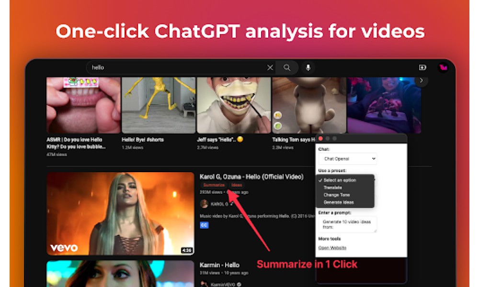Click the ASMR Do you love Hello Kitty title
Viewport: 479px width, 287px height.
76,143
